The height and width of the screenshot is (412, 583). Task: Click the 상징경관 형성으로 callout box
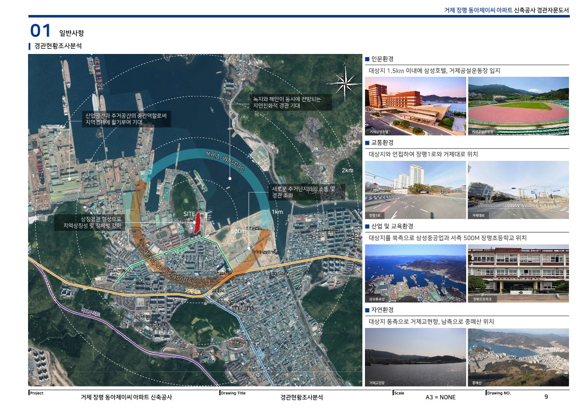pos(91,223)
